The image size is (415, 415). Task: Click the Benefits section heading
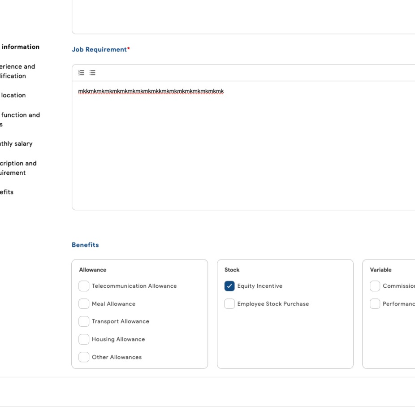click(x=85, y=245)
